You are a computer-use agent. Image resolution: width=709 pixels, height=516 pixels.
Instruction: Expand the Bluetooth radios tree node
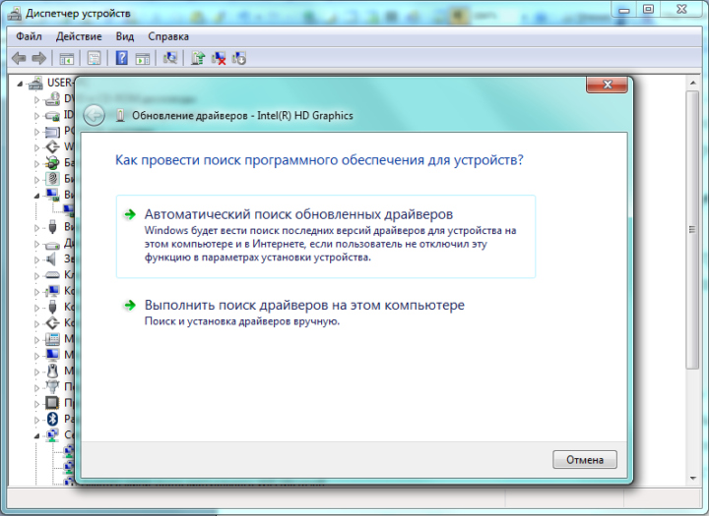pyautogui.click(x=36, y=420)
